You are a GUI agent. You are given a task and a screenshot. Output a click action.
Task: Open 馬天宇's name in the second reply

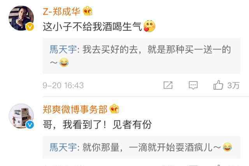[x=63, y=147]
